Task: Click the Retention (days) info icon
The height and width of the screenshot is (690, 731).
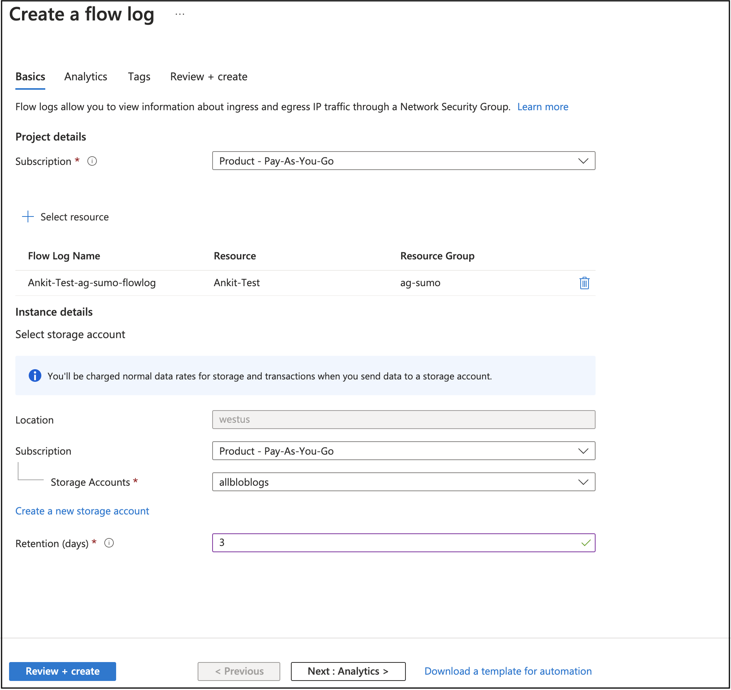Action: coord(109,543)
